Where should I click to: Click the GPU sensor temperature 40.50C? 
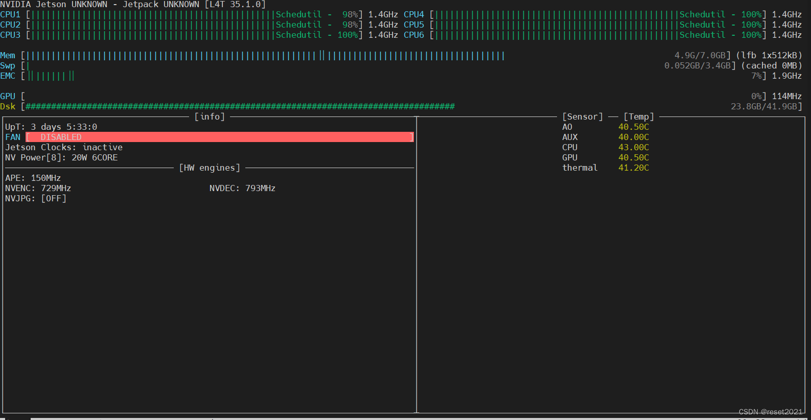coord(634,157)
